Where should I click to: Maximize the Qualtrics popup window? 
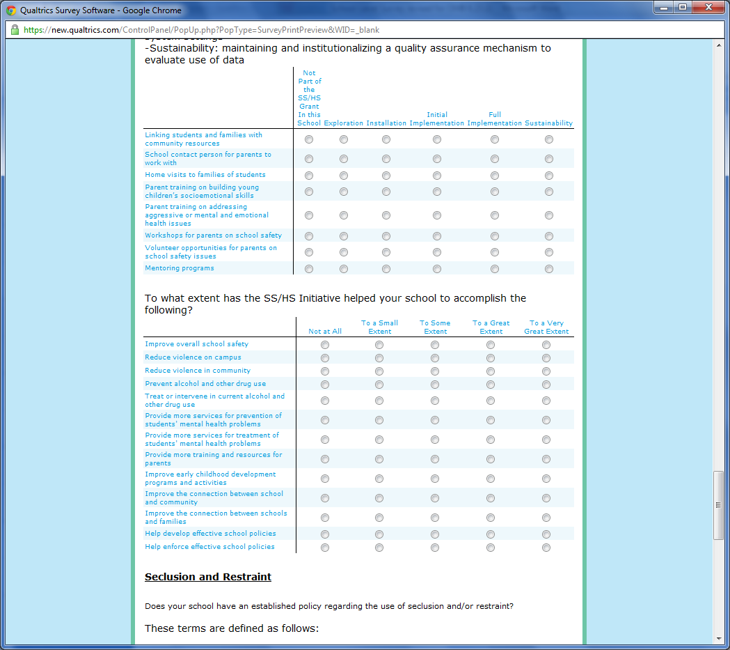pyautogui.click(x=683, y=7)
